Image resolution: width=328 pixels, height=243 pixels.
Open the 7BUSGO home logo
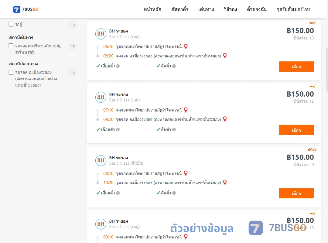[x=26, y=9]
